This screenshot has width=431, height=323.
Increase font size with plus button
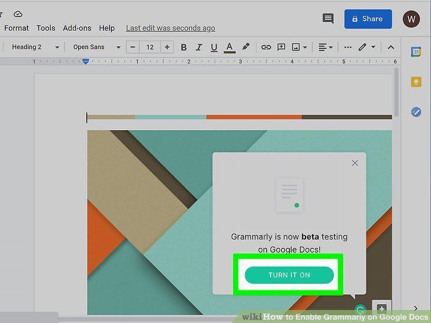[x=167, y=47]
